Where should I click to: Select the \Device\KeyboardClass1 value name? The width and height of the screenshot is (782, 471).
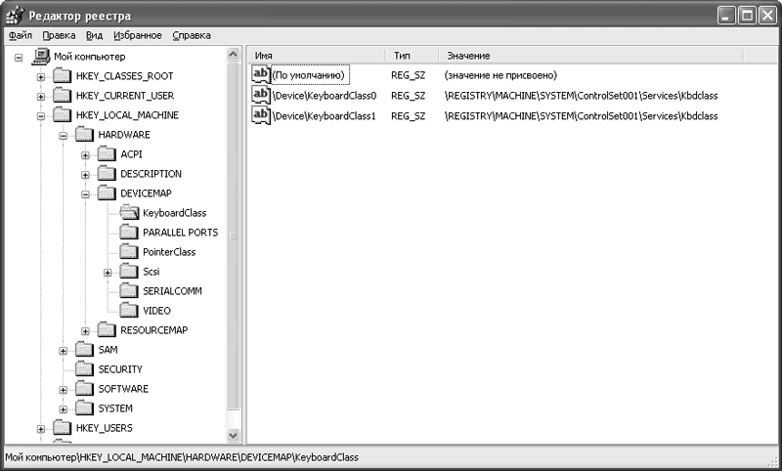pos(325,116)
